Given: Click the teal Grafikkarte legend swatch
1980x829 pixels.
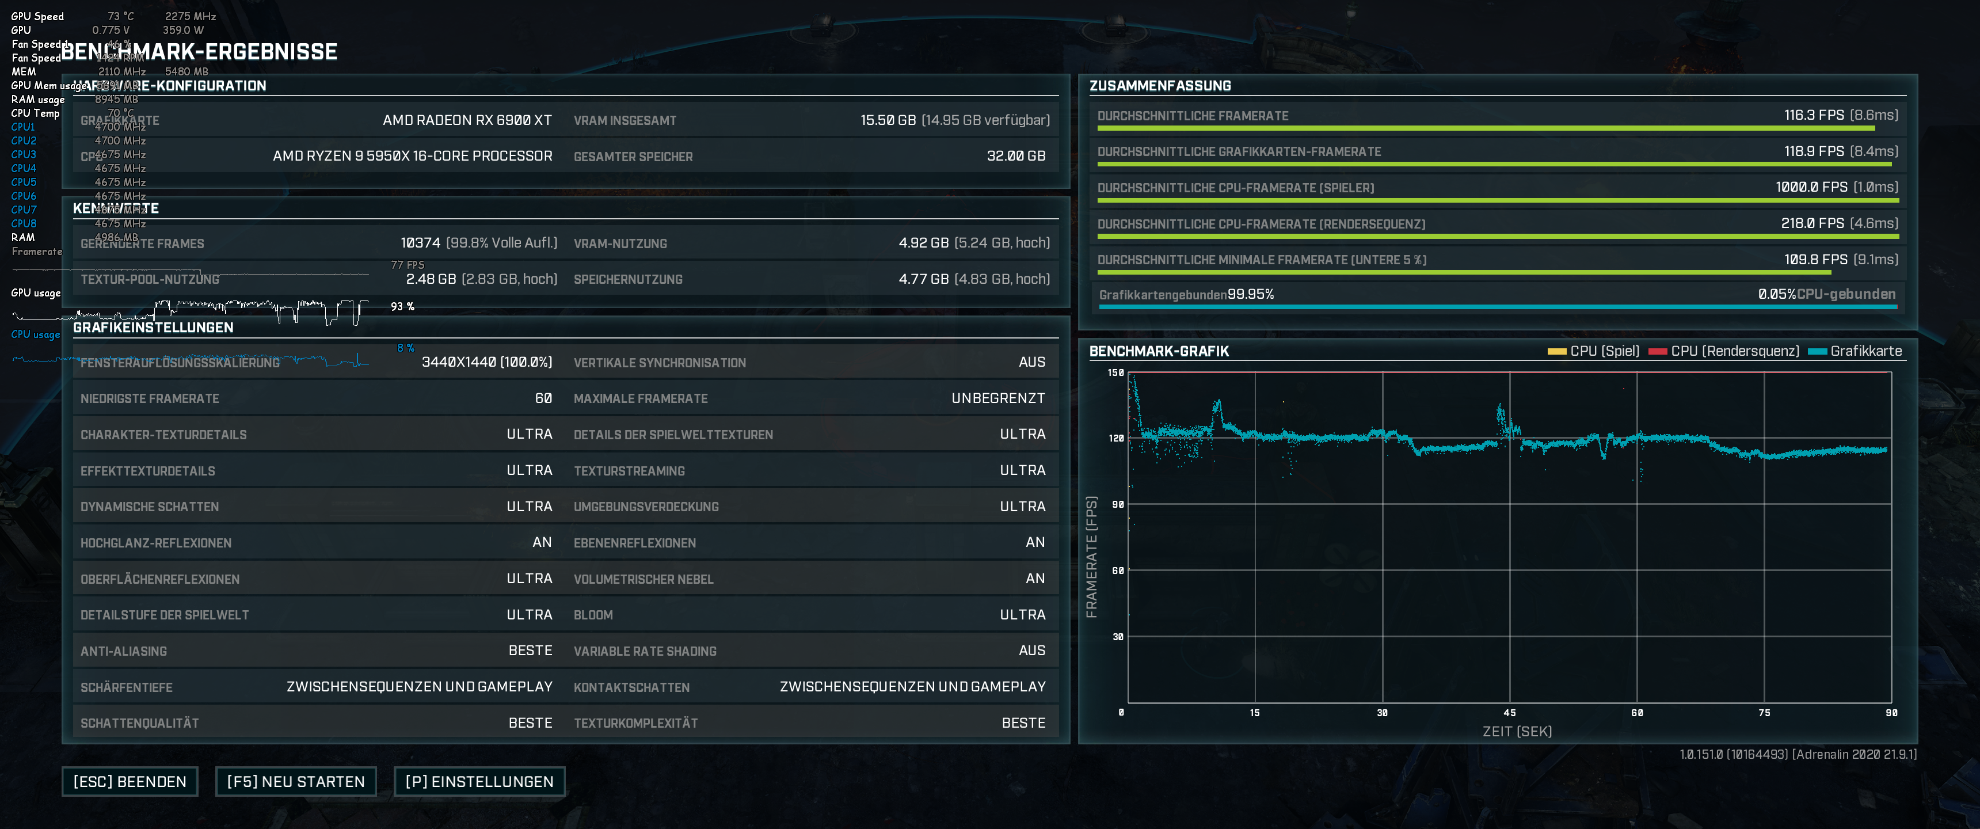Looking at the screenshot, I should (x=1817, y=351).
